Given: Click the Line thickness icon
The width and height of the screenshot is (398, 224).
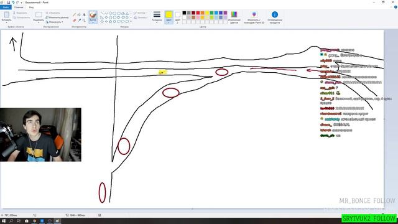Looking at the screenshot, I should tap(157, 14).
